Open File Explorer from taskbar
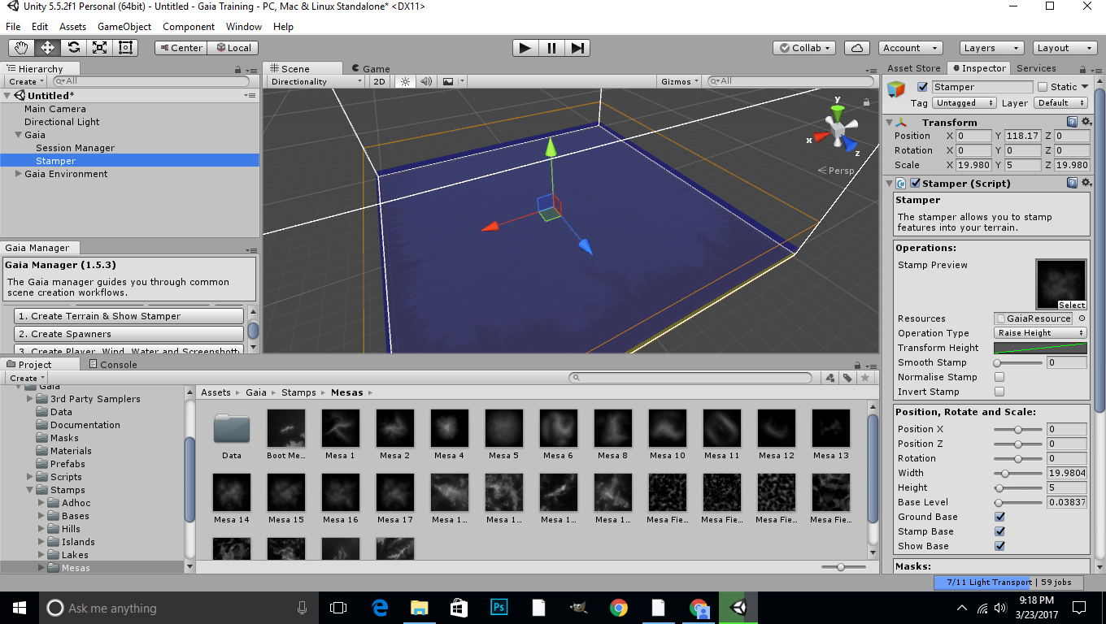The height and width of the screenshot is (624, 1106). tap(420, 608)
